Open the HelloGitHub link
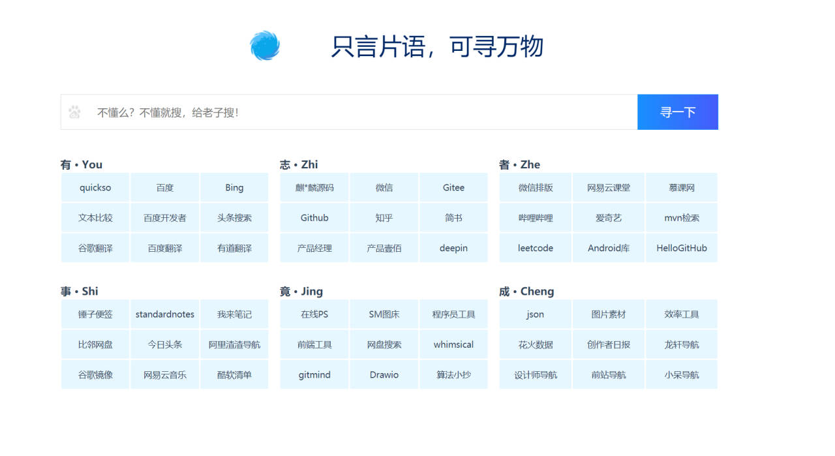 [682, 248]
